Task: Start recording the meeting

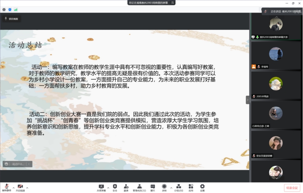Action: (164, 187)
